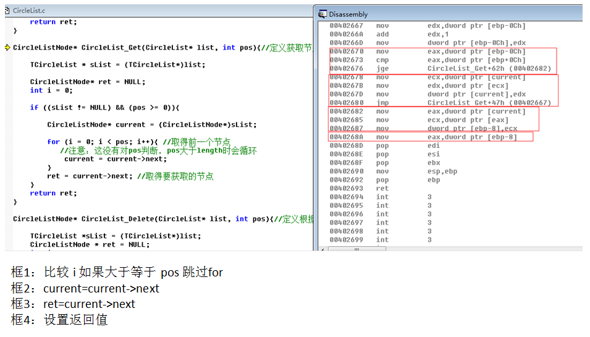Screen dimensions: 590x337
Task: Click the CircleList.c file icon
Action: tap(7, 11)
